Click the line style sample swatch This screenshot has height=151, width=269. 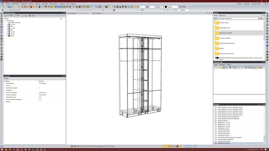(189, 7)
